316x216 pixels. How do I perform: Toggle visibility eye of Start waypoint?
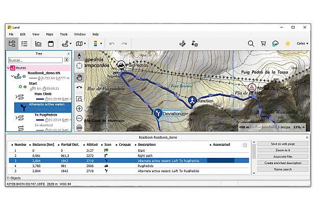tap(25, 87)
